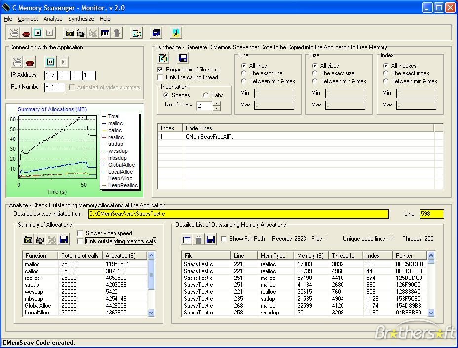
Task: Select Tabs indentation radio button
Action: 206,95
